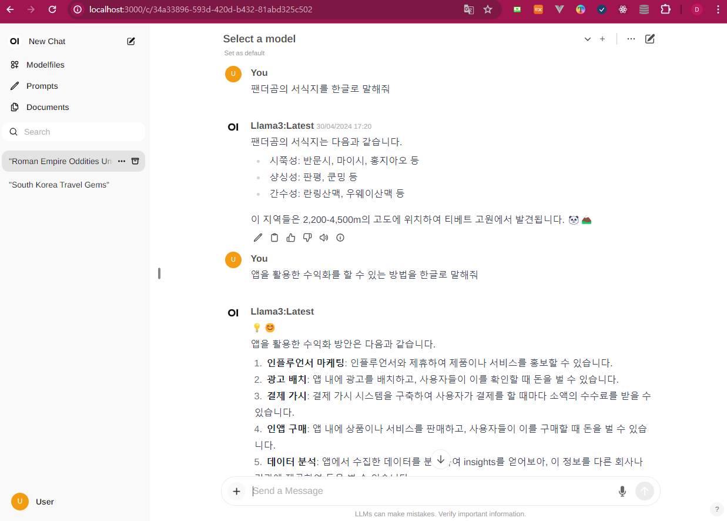Click Set as default link
The height and width of the screenshot is (521, 727).
click(244, 53)
